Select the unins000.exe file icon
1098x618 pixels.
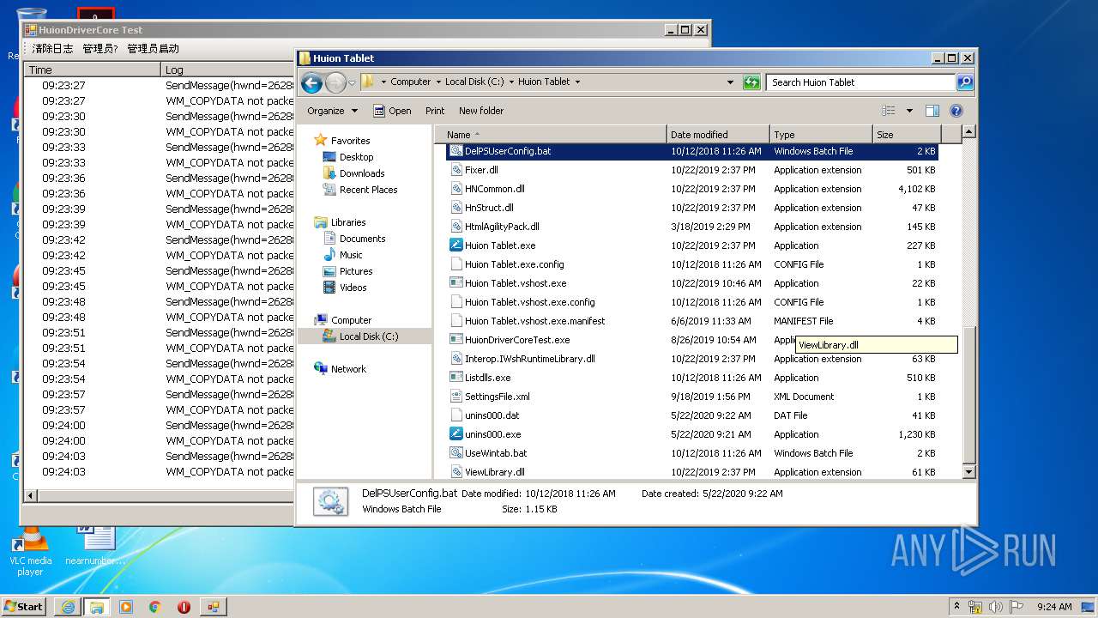click(x=456, y=434)
